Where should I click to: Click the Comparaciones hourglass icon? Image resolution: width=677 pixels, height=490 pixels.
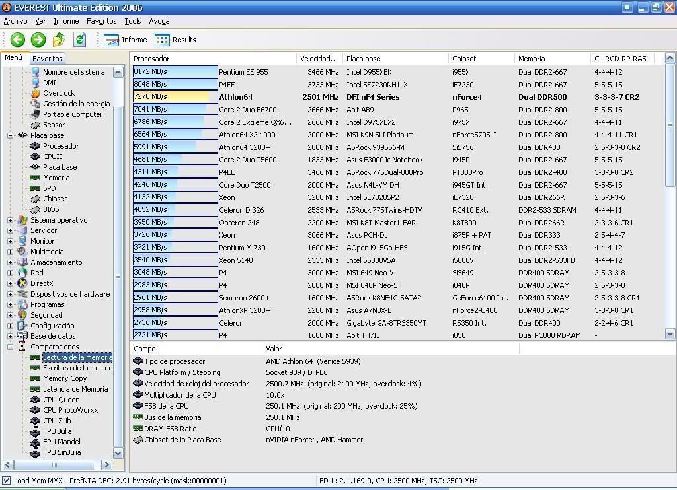[22, 347]
